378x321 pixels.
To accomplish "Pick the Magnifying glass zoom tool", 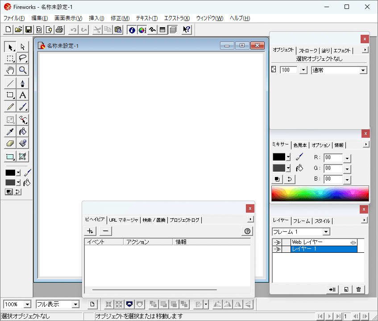I will (22, 70).
